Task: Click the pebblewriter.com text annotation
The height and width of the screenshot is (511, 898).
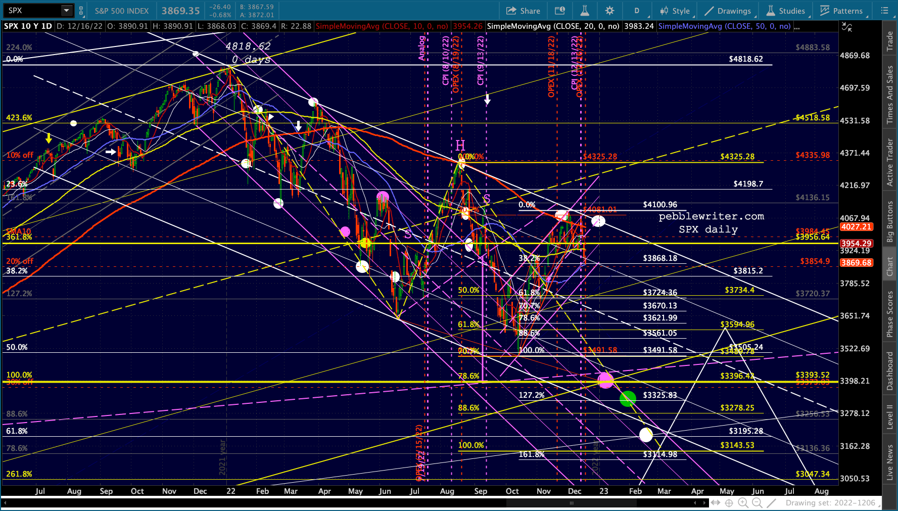Action: [x=711, y=216]
